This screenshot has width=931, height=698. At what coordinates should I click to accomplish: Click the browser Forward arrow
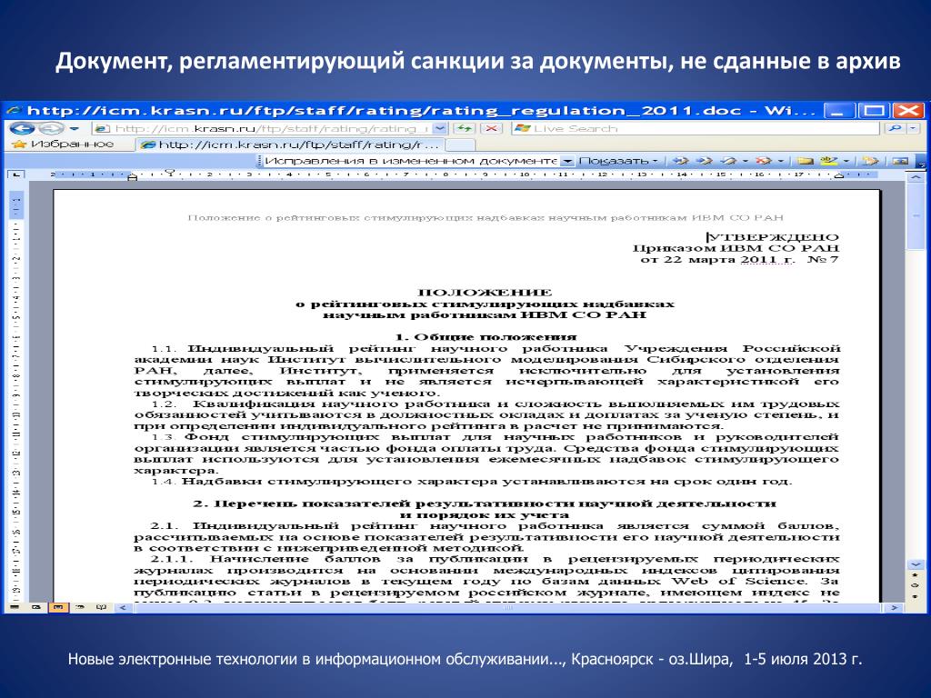point(52,128)
